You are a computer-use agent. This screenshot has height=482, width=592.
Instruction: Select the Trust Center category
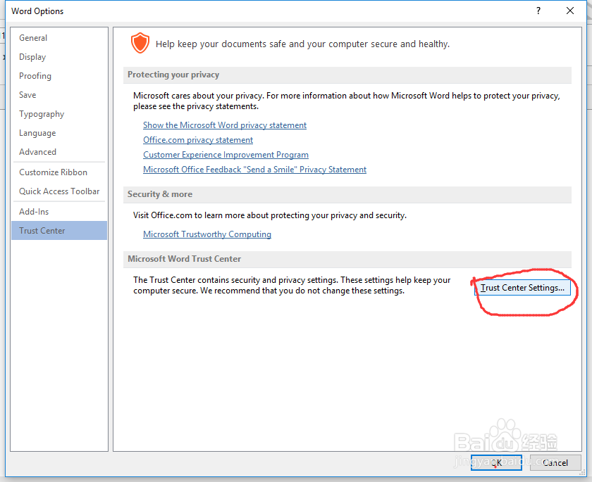tap(59, 231)
